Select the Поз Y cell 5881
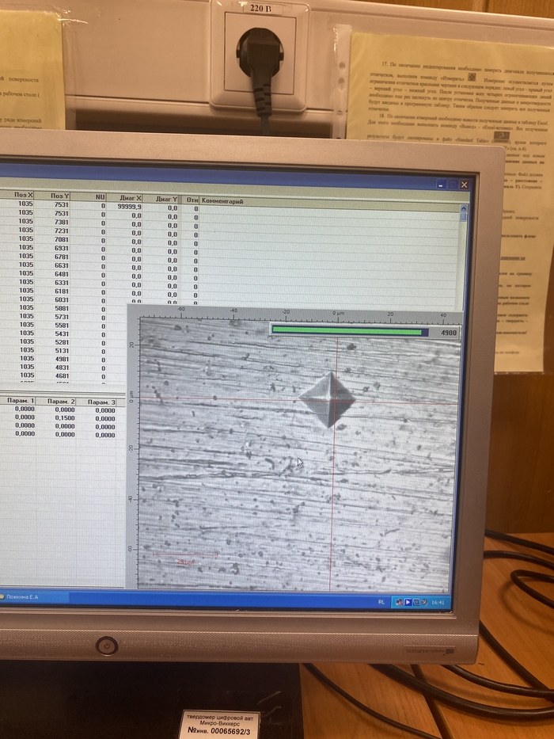Image resolution: width=554 pixels, height=739 pixels. (52, 308)
